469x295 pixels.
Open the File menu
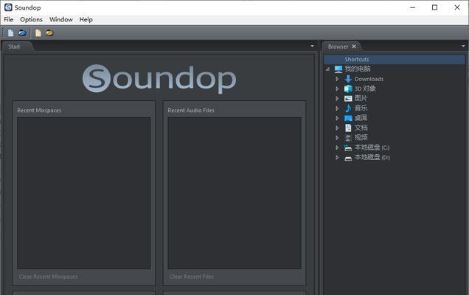pyautogui.click(x=8, y=19)
